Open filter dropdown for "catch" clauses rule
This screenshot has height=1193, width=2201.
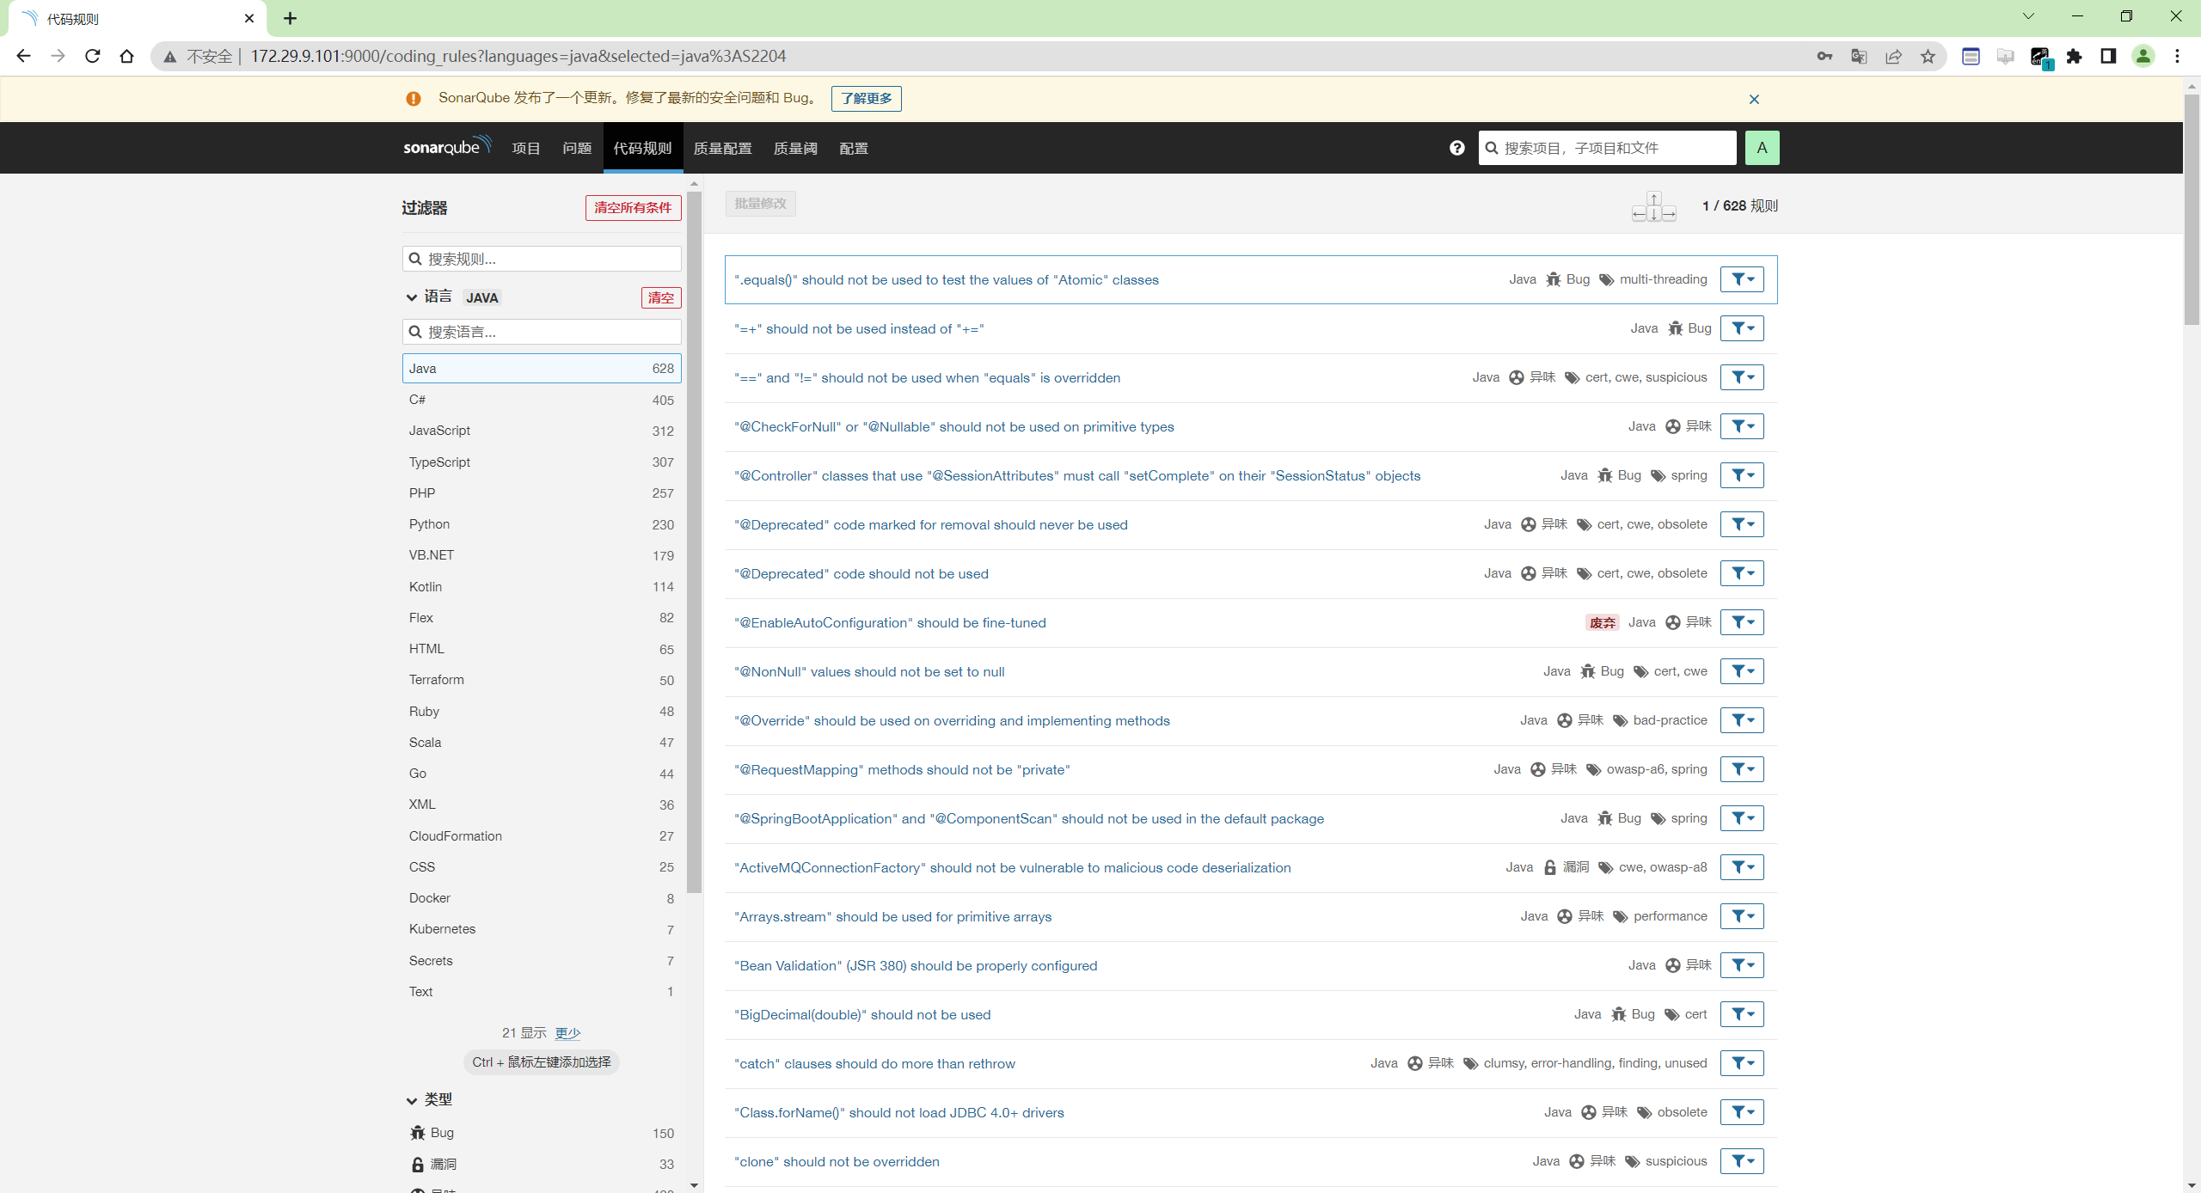coord(1742,1063)
